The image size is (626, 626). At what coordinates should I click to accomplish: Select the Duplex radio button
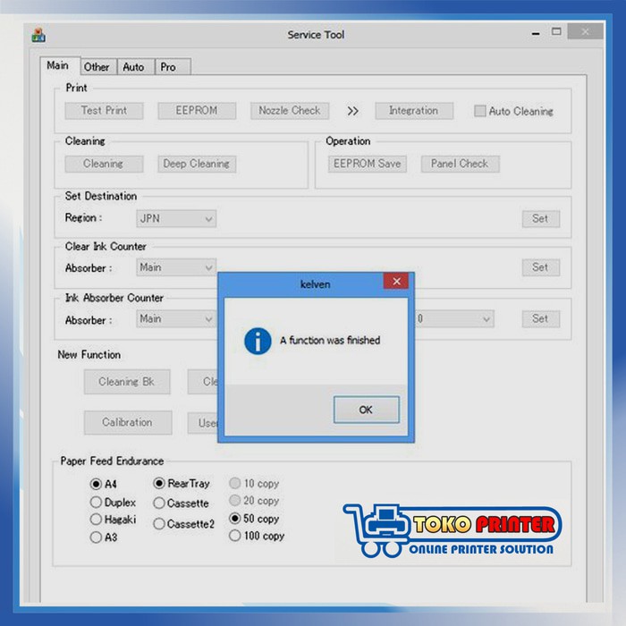coord(96,502)
